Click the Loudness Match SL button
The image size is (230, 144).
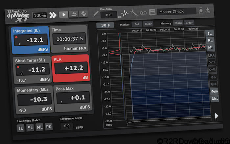[30, 128]
